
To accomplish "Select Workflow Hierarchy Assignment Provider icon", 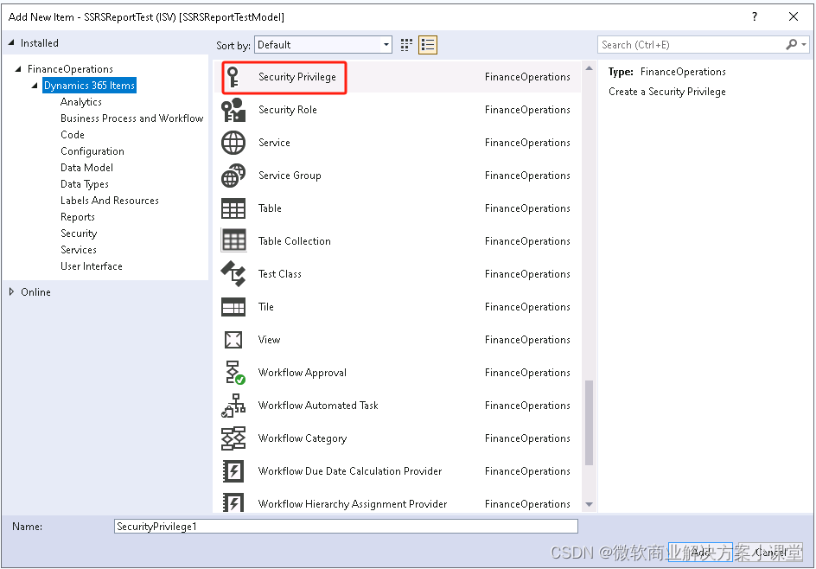I will (x=233, y=502).
